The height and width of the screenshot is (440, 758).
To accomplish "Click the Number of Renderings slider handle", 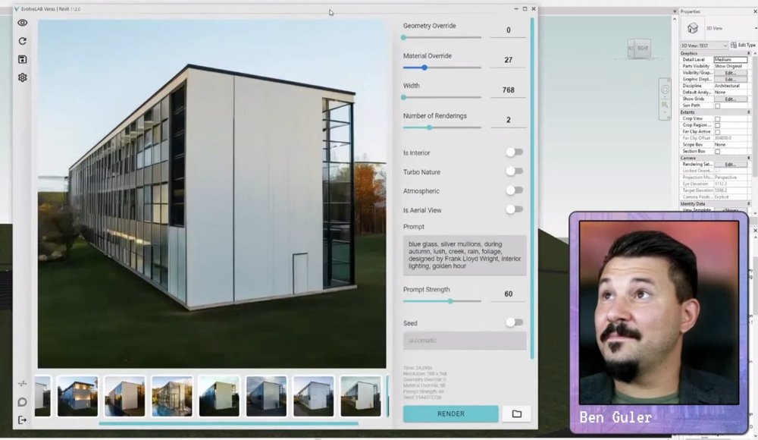I will pyautogui.click(x=429, y=127).
